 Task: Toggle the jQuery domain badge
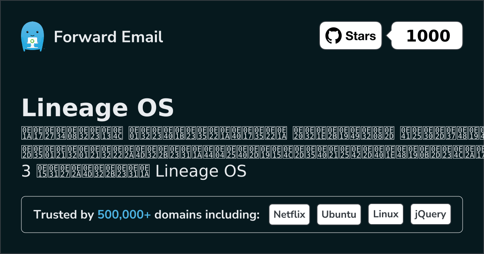tap(430, 214)
